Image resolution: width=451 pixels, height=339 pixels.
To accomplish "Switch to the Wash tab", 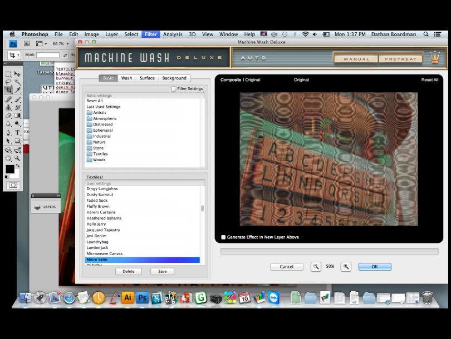I will [126, 78].
